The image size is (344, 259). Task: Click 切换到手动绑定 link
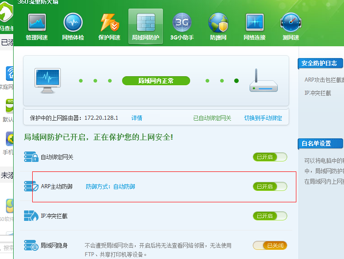(x=263, y=118)
